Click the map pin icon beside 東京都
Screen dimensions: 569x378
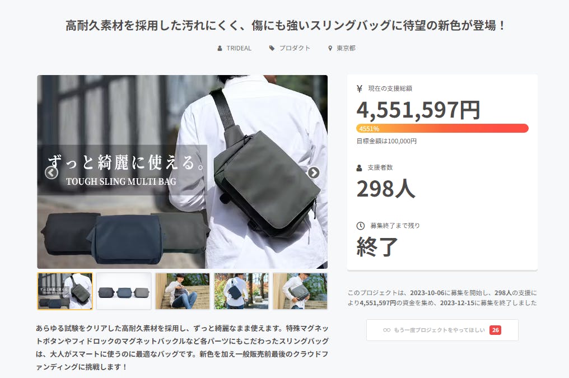(330, 48)
